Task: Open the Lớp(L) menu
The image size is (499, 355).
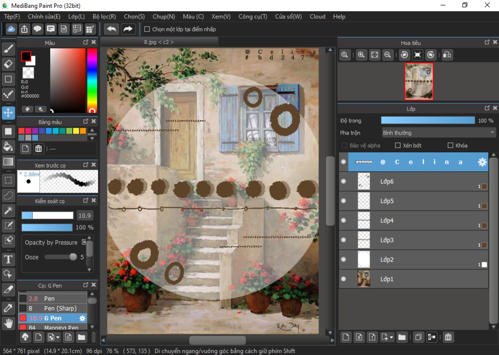Action: 77,17
